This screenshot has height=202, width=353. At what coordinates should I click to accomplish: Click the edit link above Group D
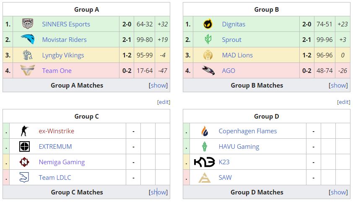click(x=344, y=102)
